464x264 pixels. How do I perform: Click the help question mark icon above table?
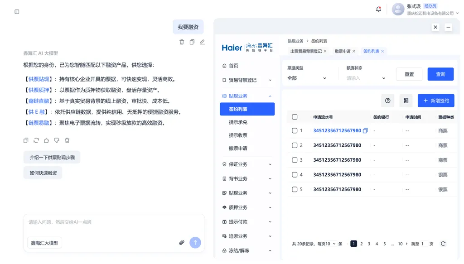coord(387,101)
